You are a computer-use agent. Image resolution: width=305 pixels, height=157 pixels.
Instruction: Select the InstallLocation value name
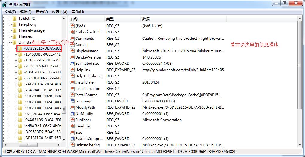pos(88,88)
